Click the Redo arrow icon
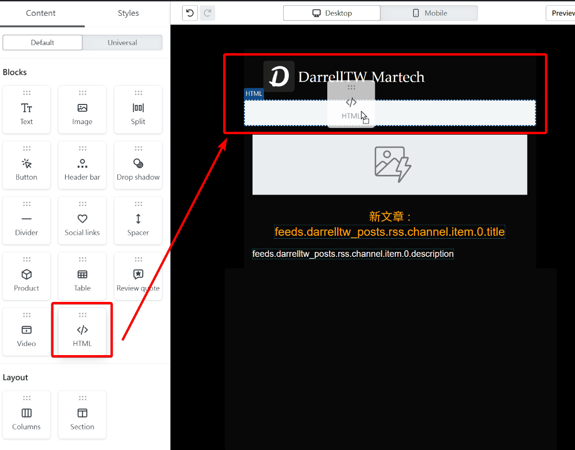The height and width of the screenshot is (450, 575). coord(207,13)
